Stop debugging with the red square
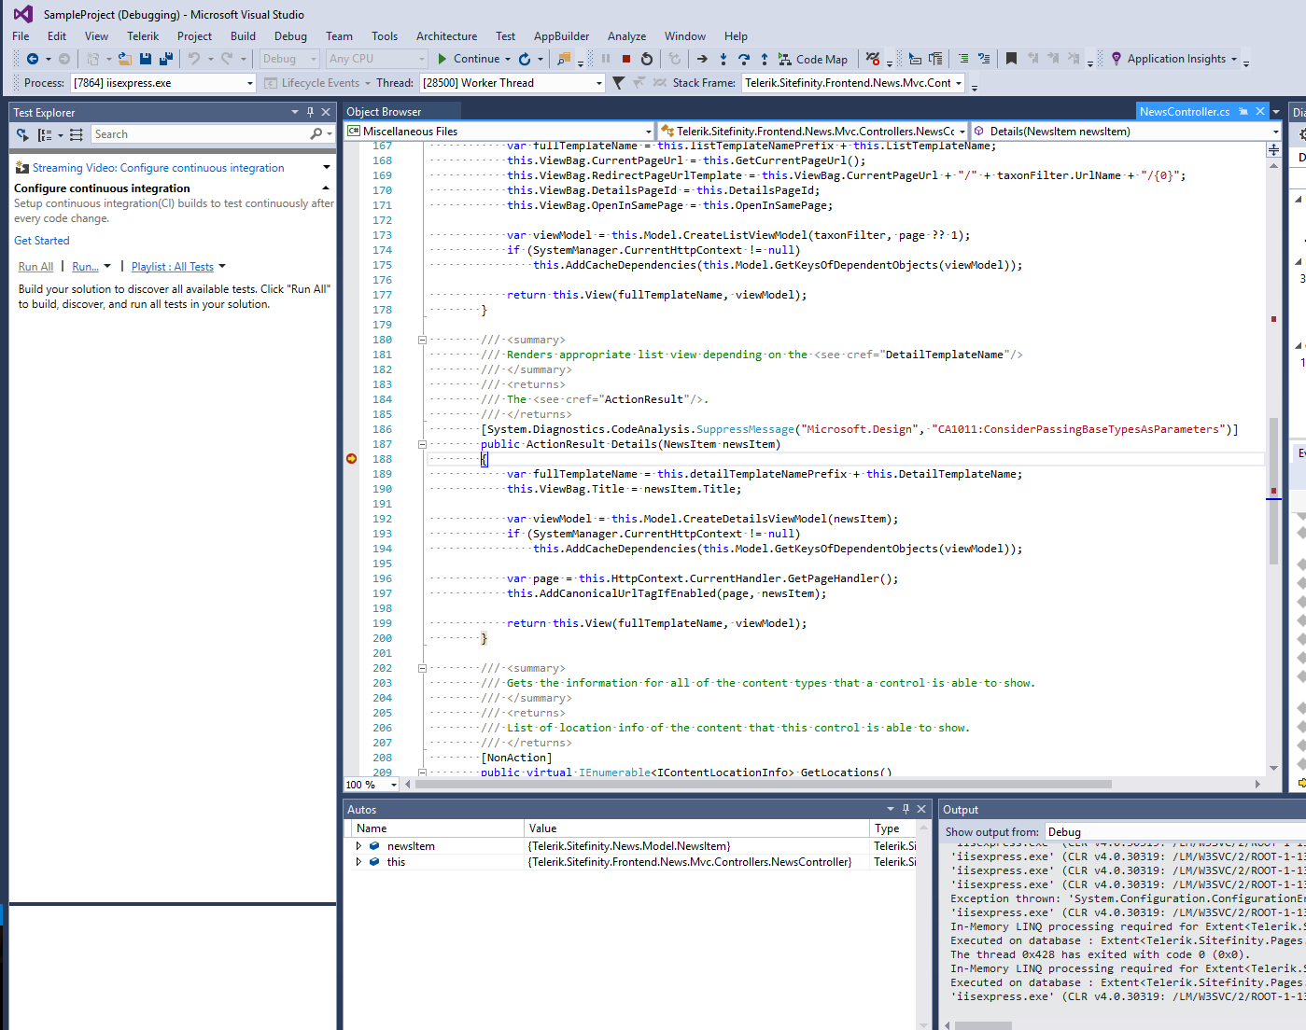1306x1030 pixels. tap(626, 59)
